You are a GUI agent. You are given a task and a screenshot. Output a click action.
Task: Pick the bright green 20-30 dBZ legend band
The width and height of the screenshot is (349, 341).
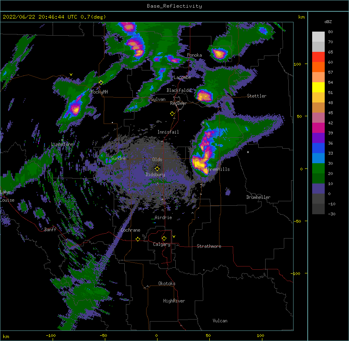click(x=318, y=168)
